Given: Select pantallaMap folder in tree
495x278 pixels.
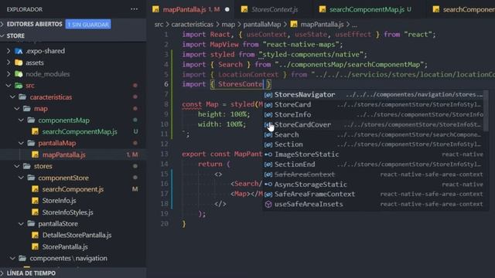Looking at the screenshot, I should [56, 143].
